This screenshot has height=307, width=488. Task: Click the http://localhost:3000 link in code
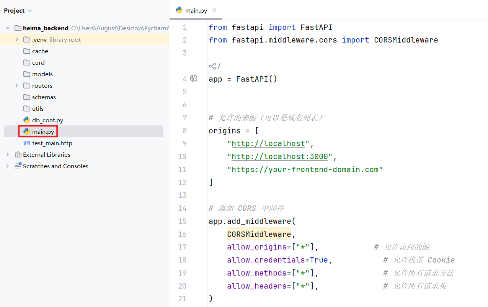[280, 156]
